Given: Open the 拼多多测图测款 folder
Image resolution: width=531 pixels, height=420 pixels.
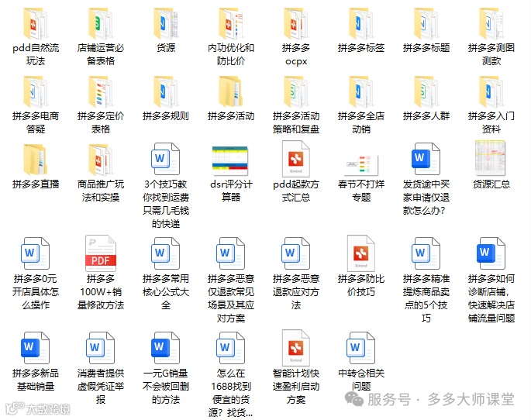Looking at the screenshot, I should click(491, 24).
